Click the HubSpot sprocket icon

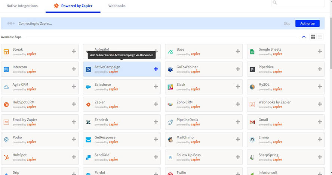(x=6, y=157)
